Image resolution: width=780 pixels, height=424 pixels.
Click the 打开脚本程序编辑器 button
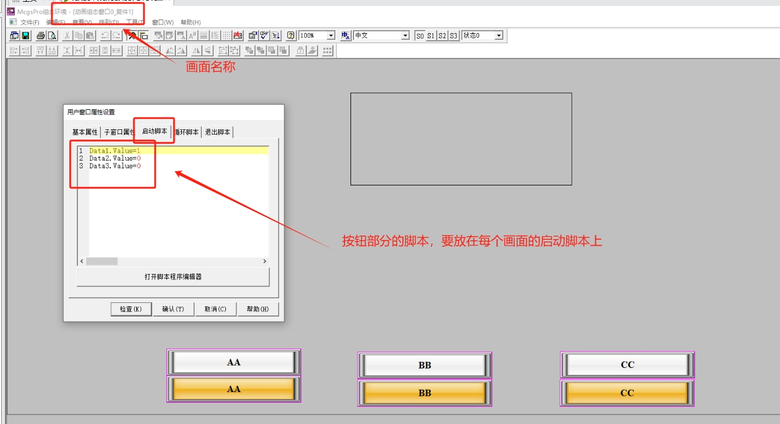tap(173, 276)
